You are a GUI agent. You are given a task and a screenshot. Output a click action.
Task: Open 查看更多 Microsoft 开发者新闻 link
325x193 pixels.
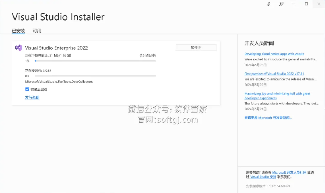click(268, 118)
